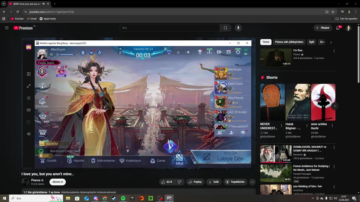Open options for DUMBLEDORE, MAHMUT video

(x=334, y=148)
